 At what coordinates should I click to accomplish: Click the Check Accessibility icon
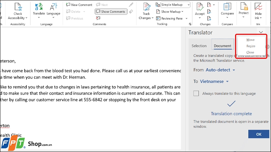coord(18,7)
